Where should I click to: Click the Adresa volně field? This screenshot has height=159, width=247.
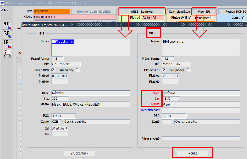coord(201,138)
